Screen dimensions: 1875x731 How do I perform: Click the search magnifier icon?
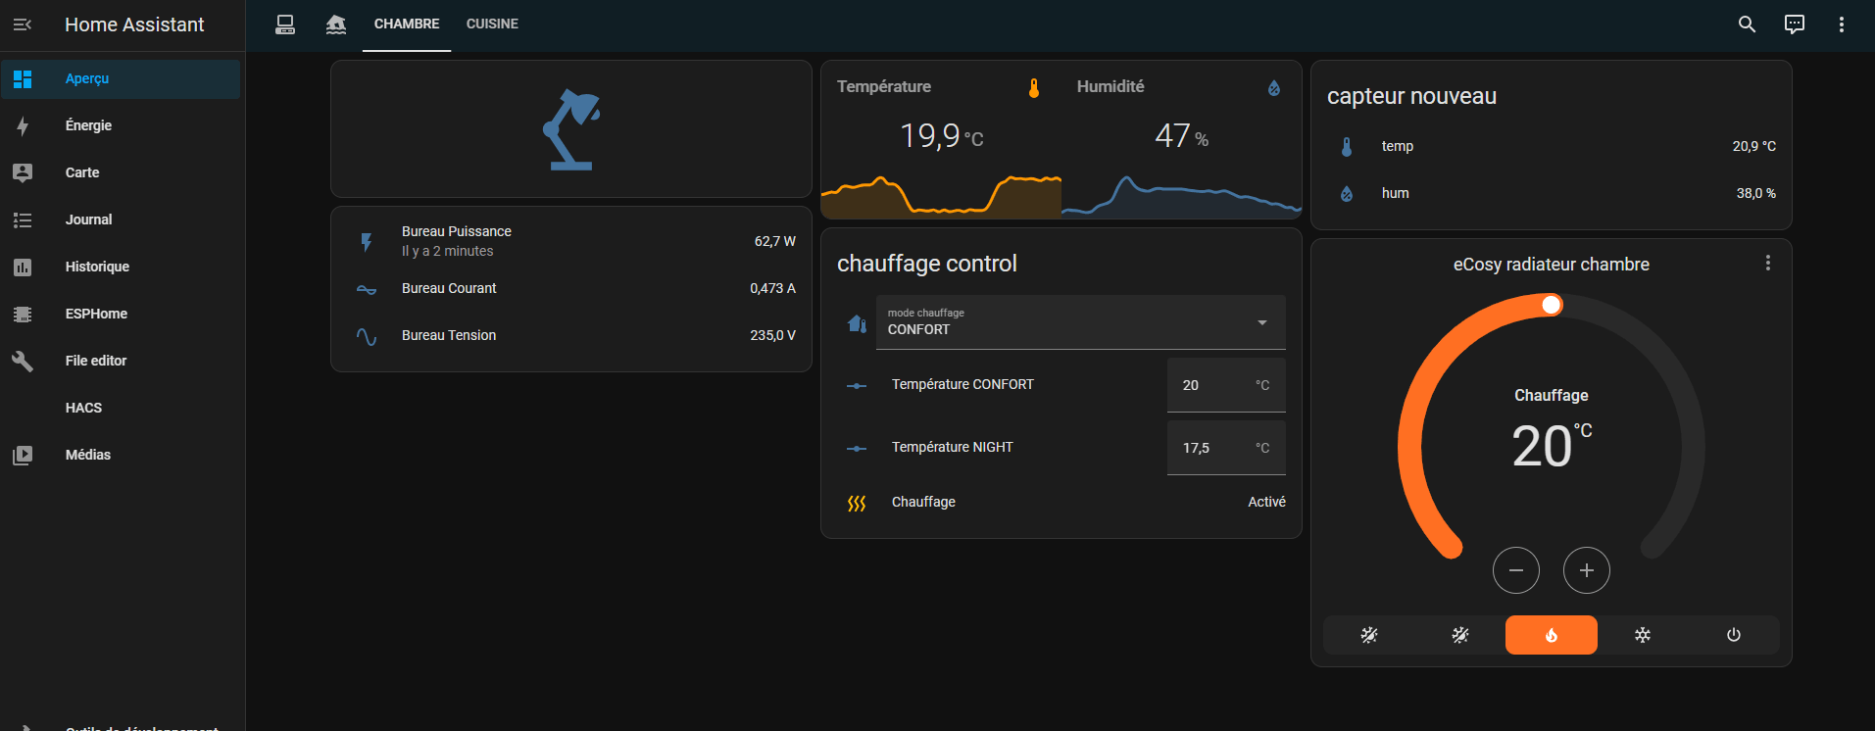pos(1747,24)
